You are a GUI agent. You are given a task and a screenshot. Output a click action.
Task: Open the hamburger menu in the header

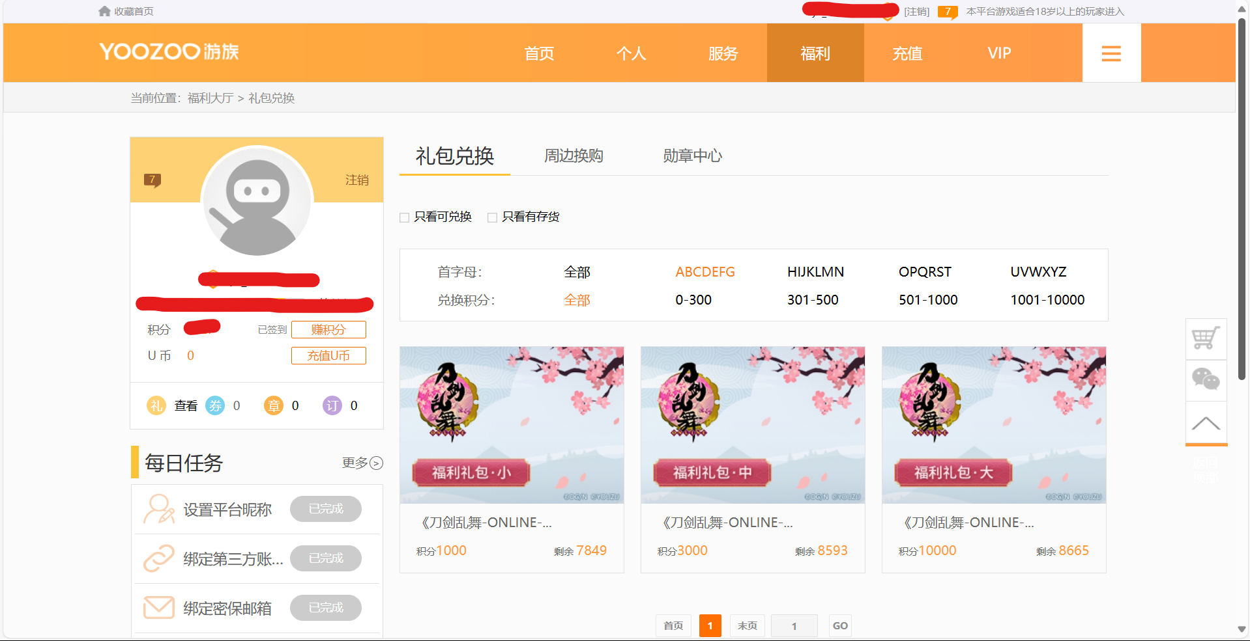tap(1111, 53)
